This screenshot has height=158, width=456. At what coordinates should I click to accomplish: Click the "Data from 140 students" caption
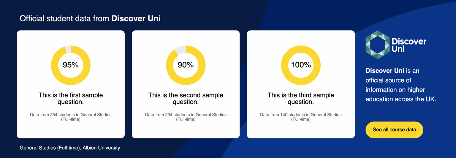coord(301,117)
